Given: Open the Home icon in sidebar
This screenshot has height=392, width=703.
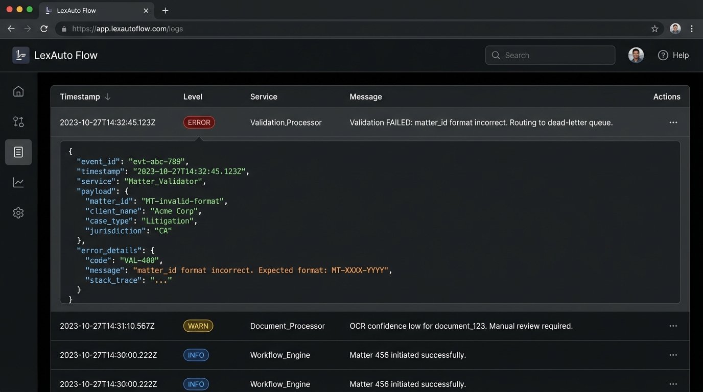Looking at the screenshot, I should 18,91.
